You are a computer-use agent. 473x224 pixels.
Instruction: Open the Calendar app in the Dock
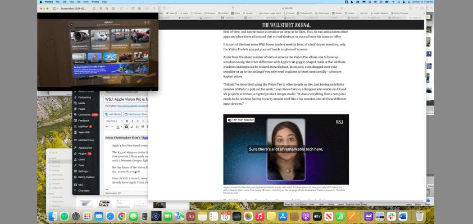pos(225,216)
